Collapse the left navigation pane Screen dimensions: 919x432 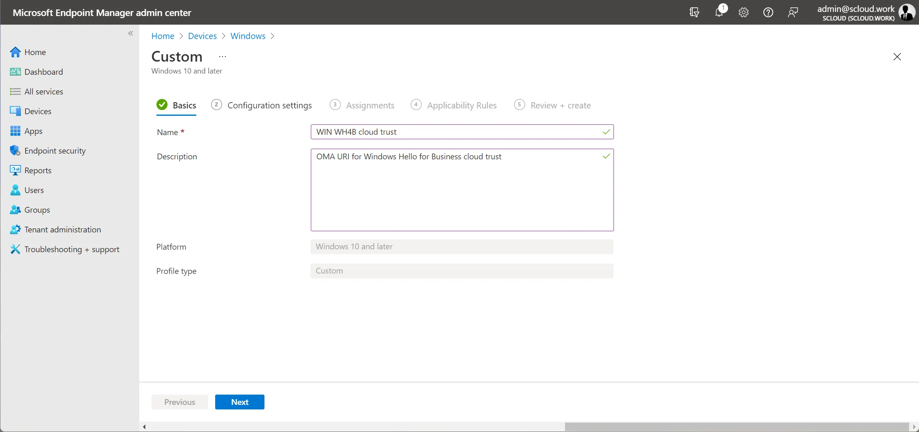[131, 33]
